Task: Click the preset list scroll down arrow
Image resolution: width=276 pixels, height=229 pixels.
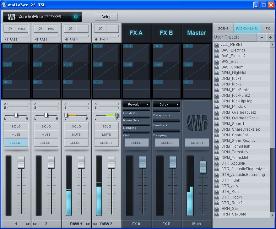Action: pyautogui.click(x=272, y=215)
